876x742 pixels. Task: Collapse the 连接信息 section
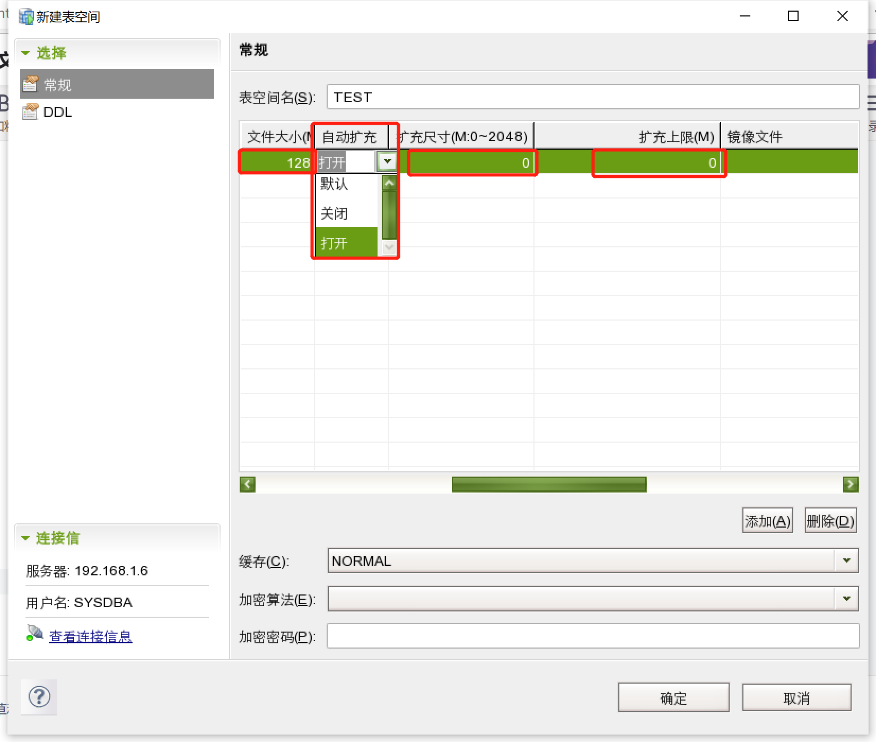(x=25, y=538)
